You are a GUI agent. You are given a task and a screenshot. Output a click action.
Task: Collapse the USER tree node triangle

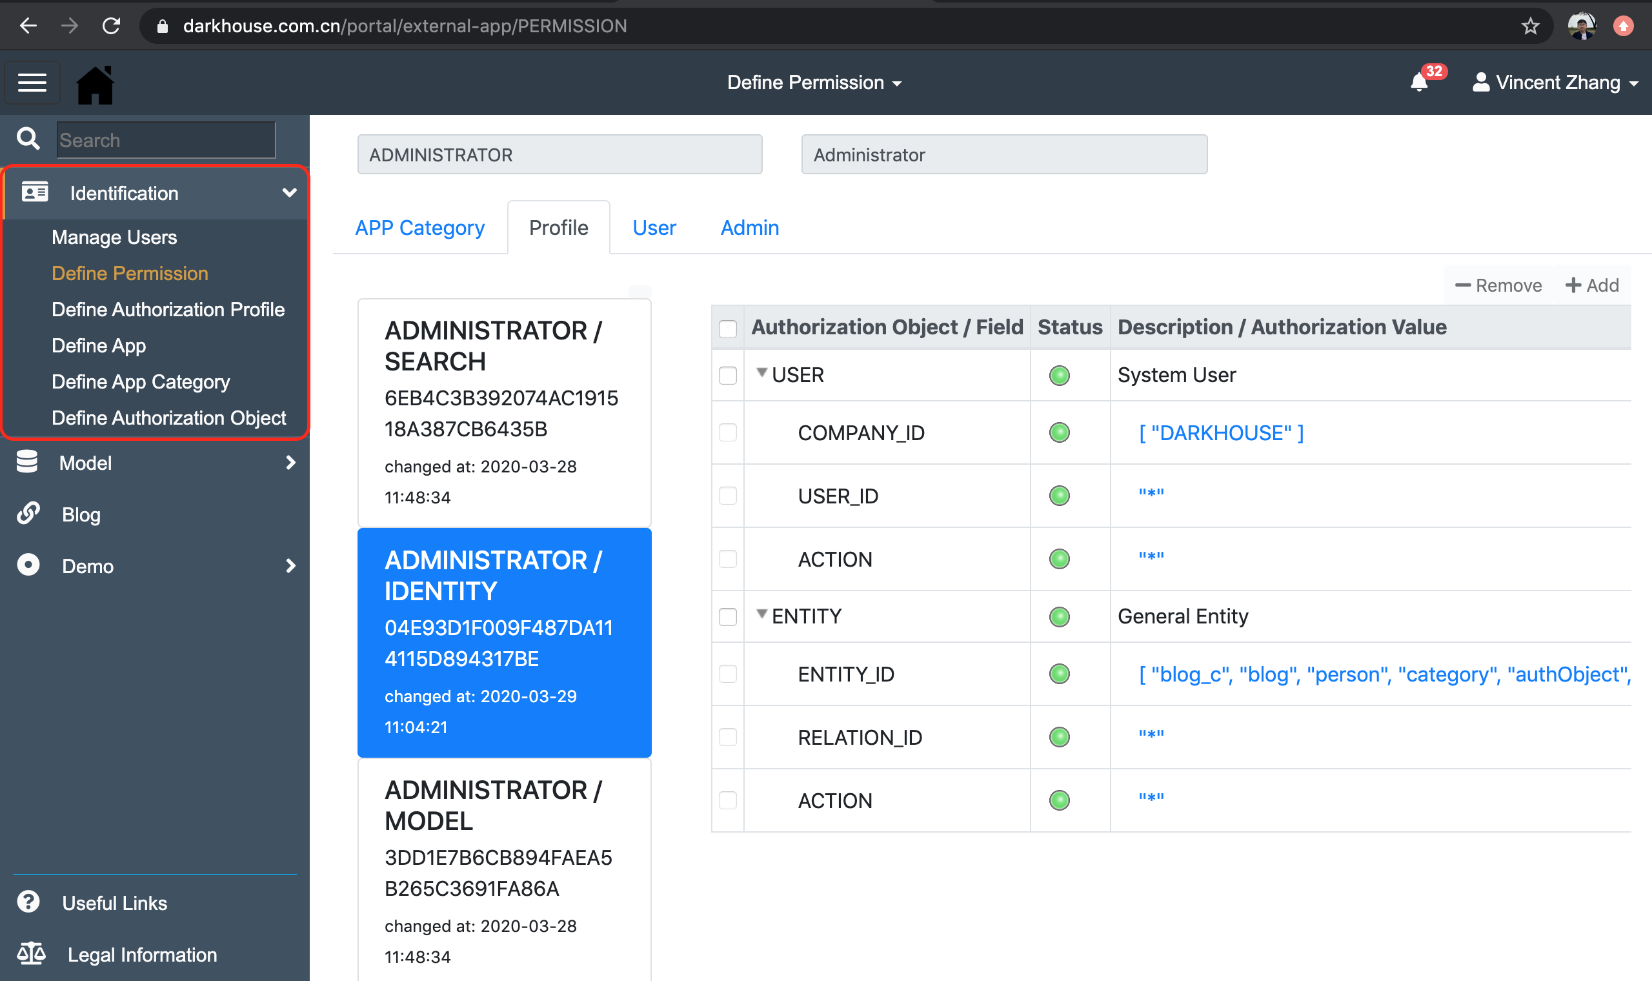[762, 373]
